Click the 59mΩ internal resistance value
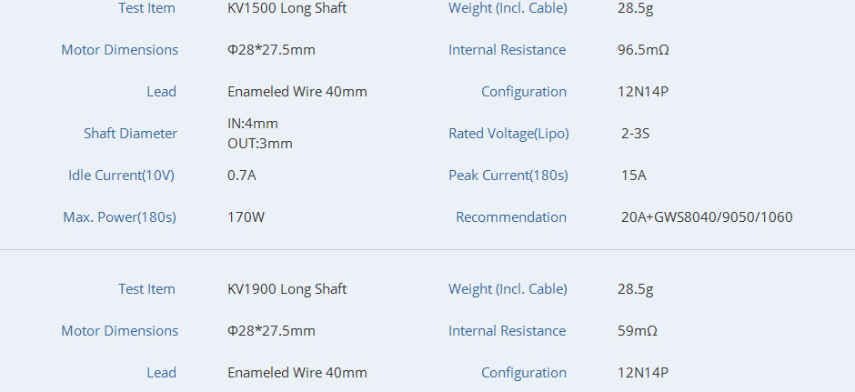 638,331
